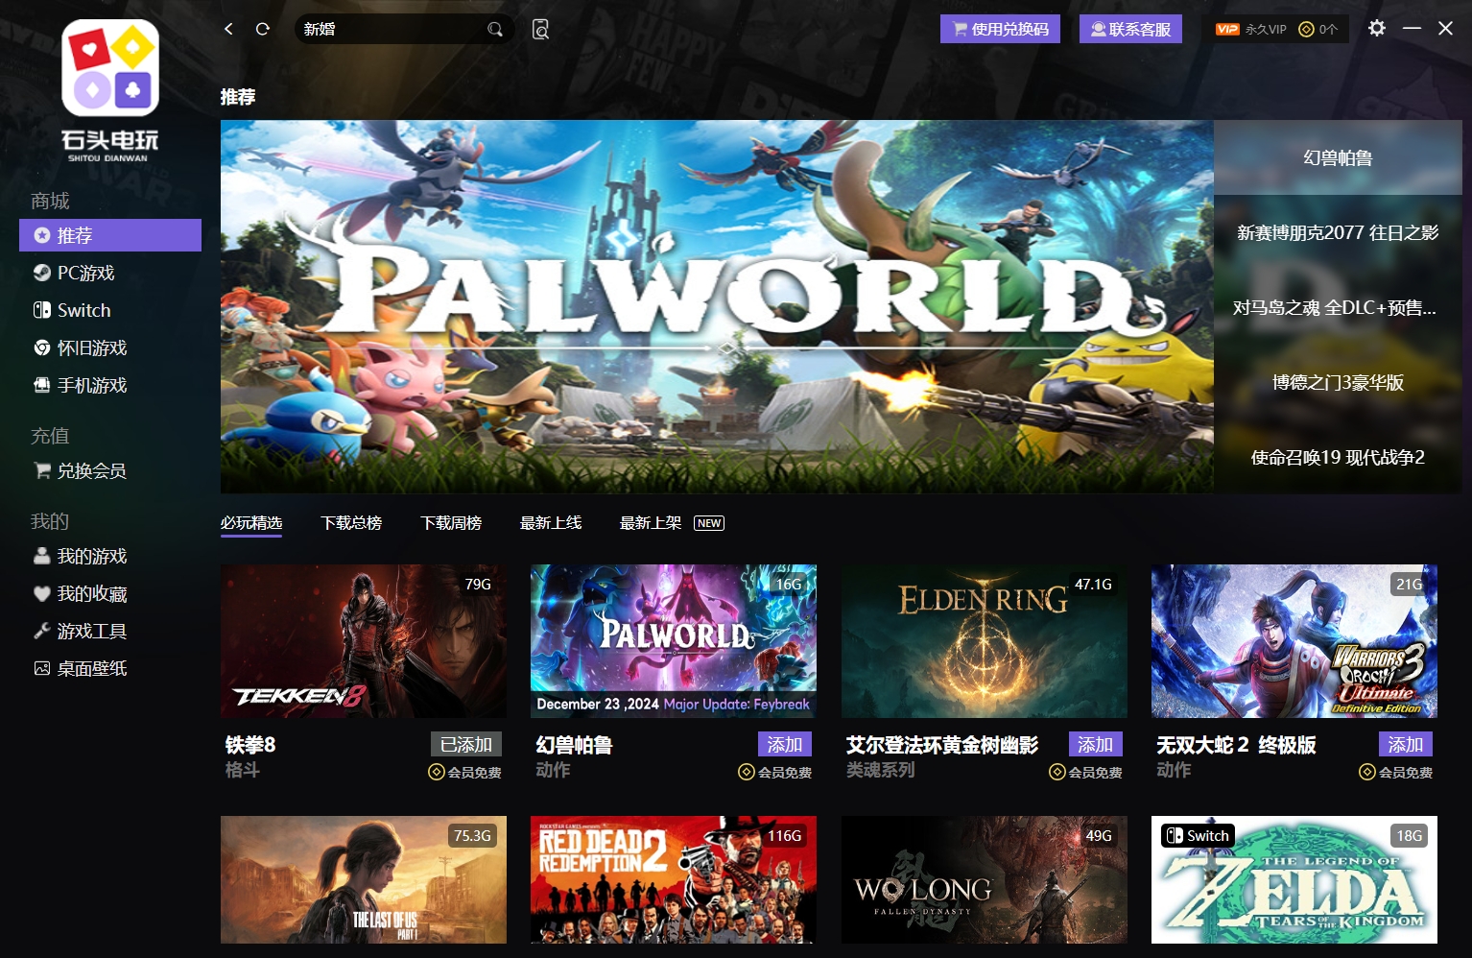Click the Switch sidebar icon
The image size is (1472, 958).
click(x=42, y=310)
